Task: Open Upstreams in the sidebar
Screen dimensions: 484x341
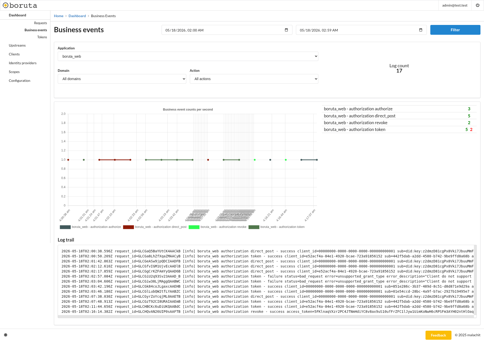Action: click(17, 45)
